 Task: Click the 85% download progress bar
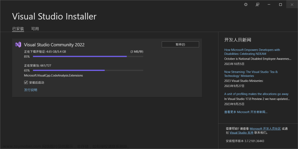pos(88,56)
